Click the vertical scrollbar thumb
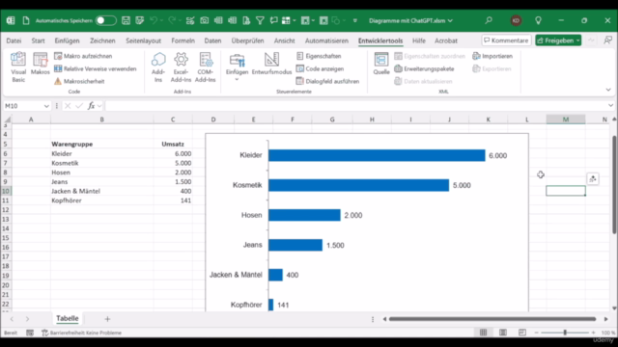 pyautogui.click(x=614, y=185)
